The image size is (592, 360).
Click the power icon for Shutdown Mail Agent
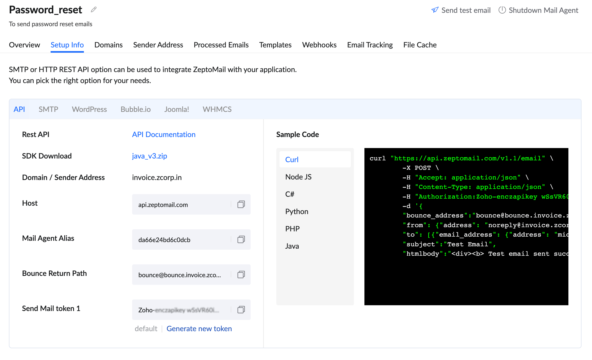502,10
